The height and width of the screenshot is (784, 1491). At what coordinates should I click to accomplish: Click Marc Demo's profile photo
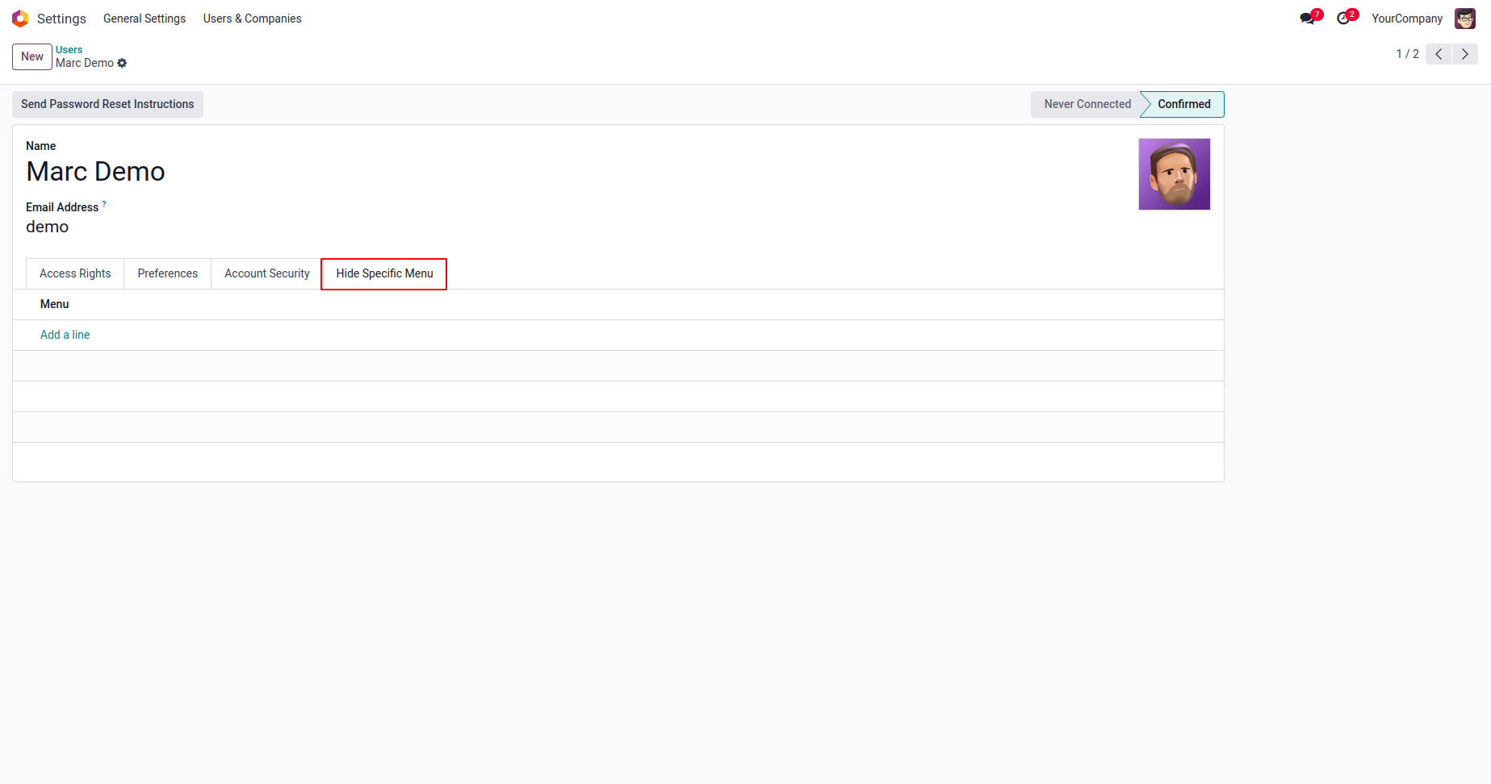[1174, 174]
